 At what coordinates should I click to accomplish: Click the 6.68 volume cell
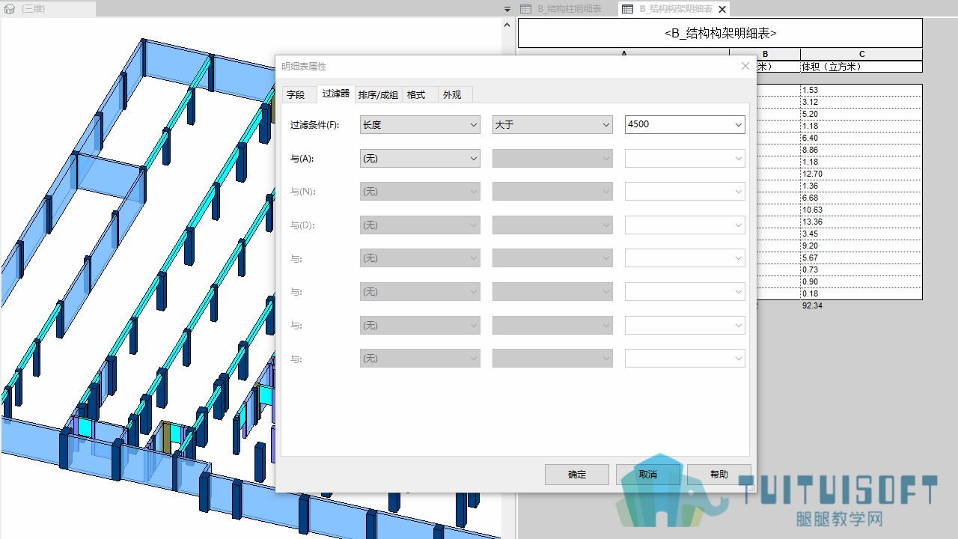(x=861, y=198)
